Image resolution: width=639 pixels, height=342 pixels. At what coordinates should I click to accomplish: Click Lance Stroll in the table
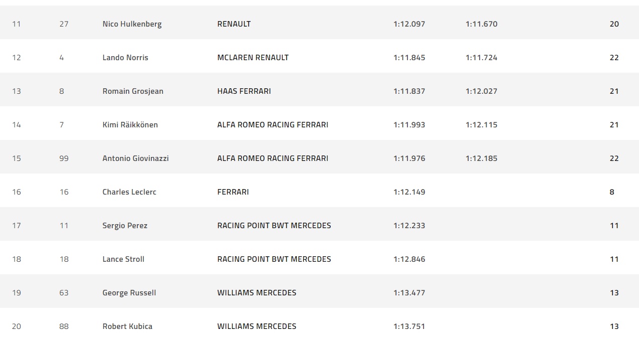[123, 259]
